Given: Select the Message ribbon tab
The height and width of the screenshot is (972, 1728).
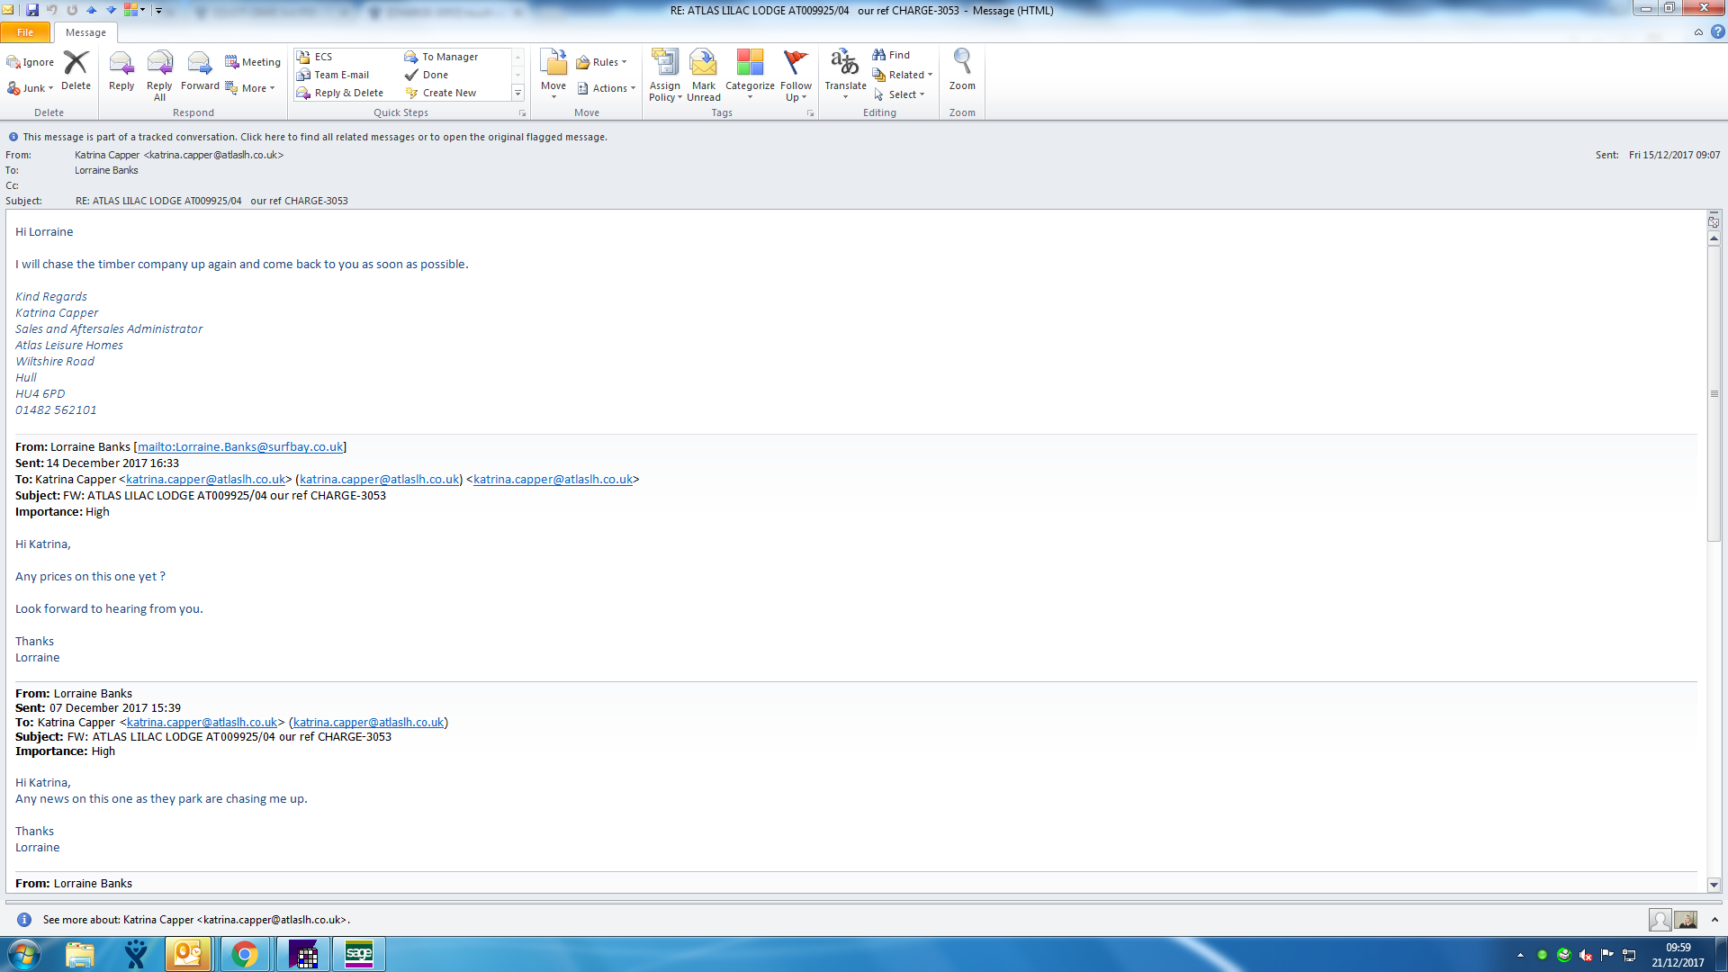Looking at the screenshot, I should coord(85,32).
